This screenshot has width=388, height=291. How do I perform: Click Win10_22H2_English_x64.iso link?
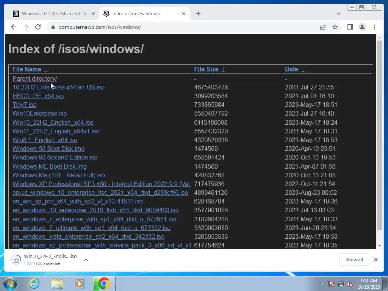click(x=53, y=122)
